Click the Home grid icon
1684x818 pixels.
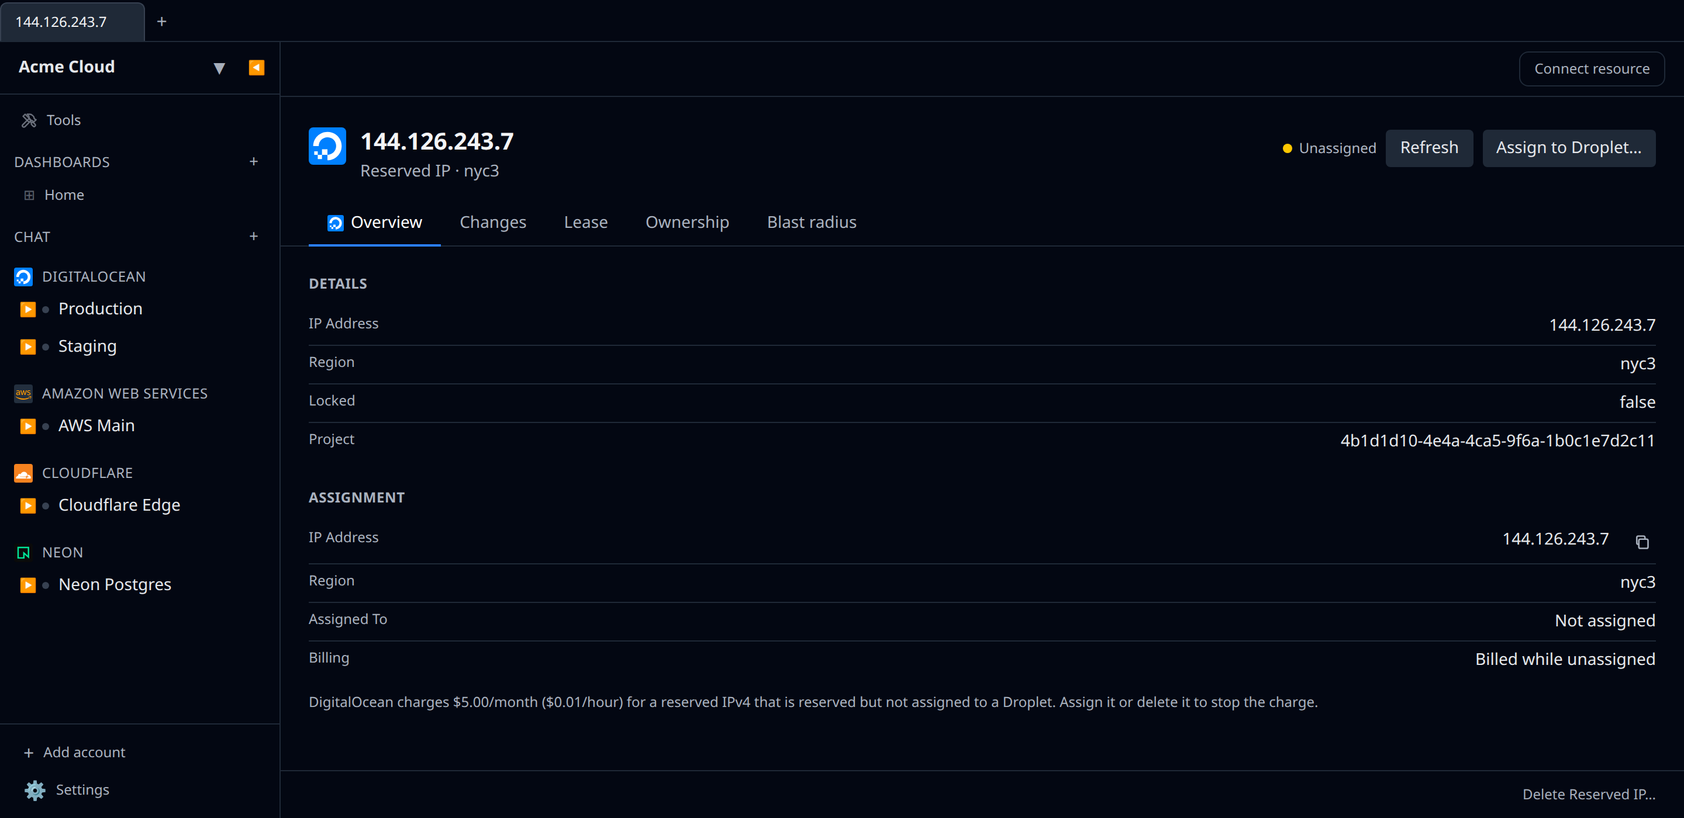29,195
